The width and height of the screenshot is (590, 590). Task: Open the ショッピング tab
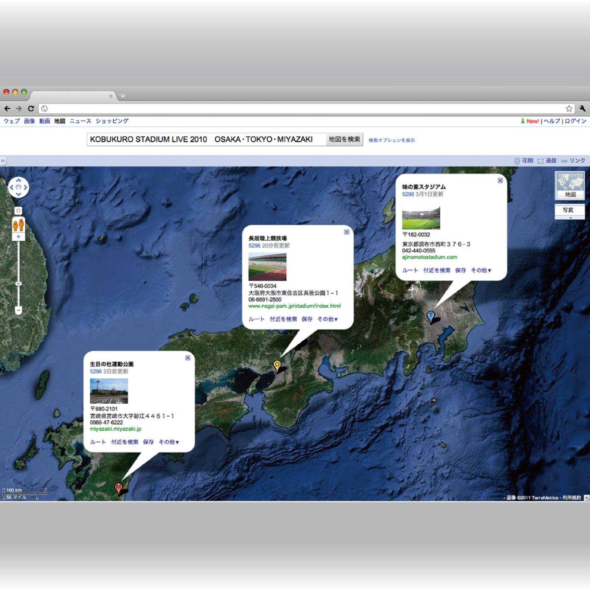point(112,121)
